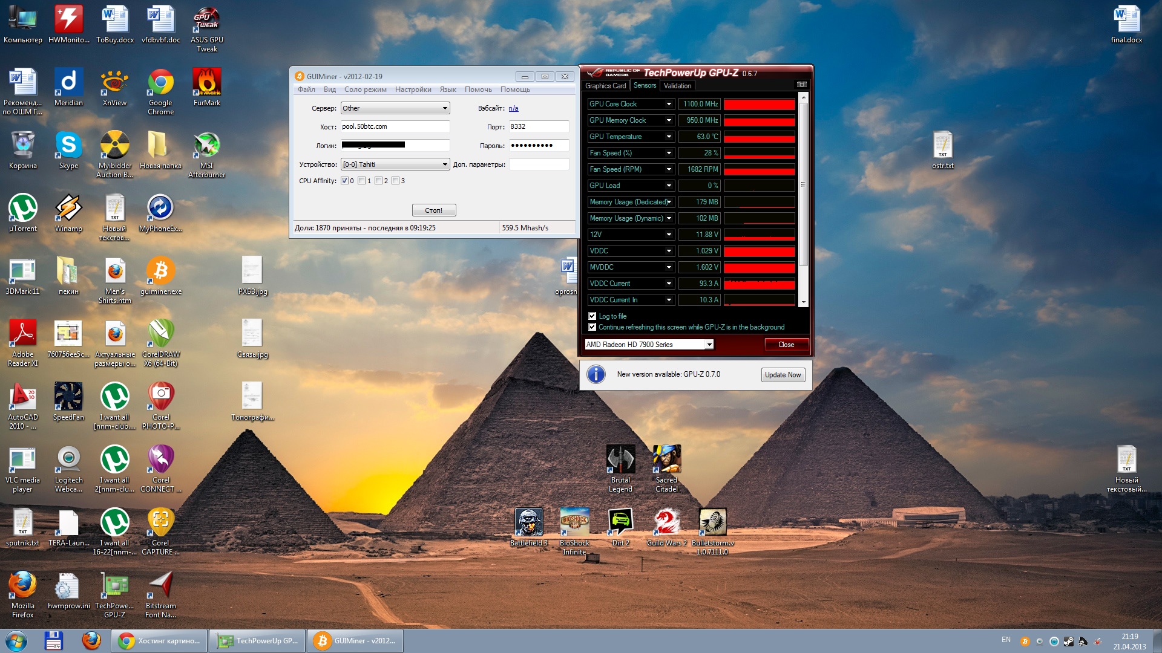Open the MSI Afterburner desktop icon
The height and width of the screenshot is (653, 1162).
[206, 146]
